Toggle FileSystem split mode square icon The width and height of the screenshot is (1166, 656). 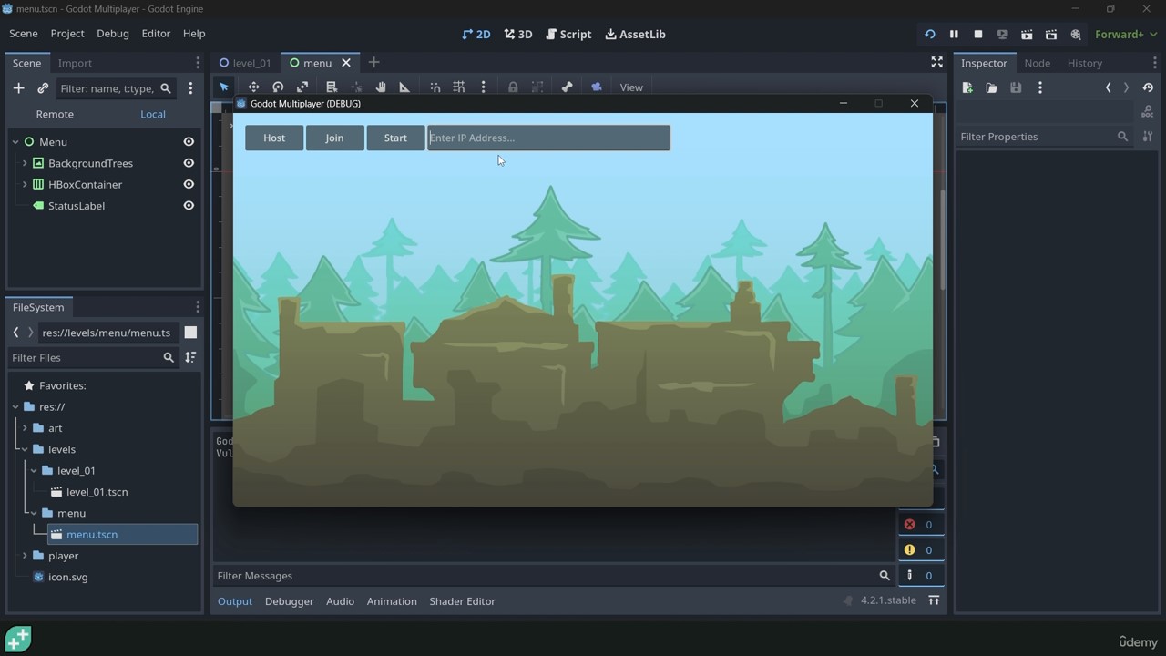click(x=190, y=333)
